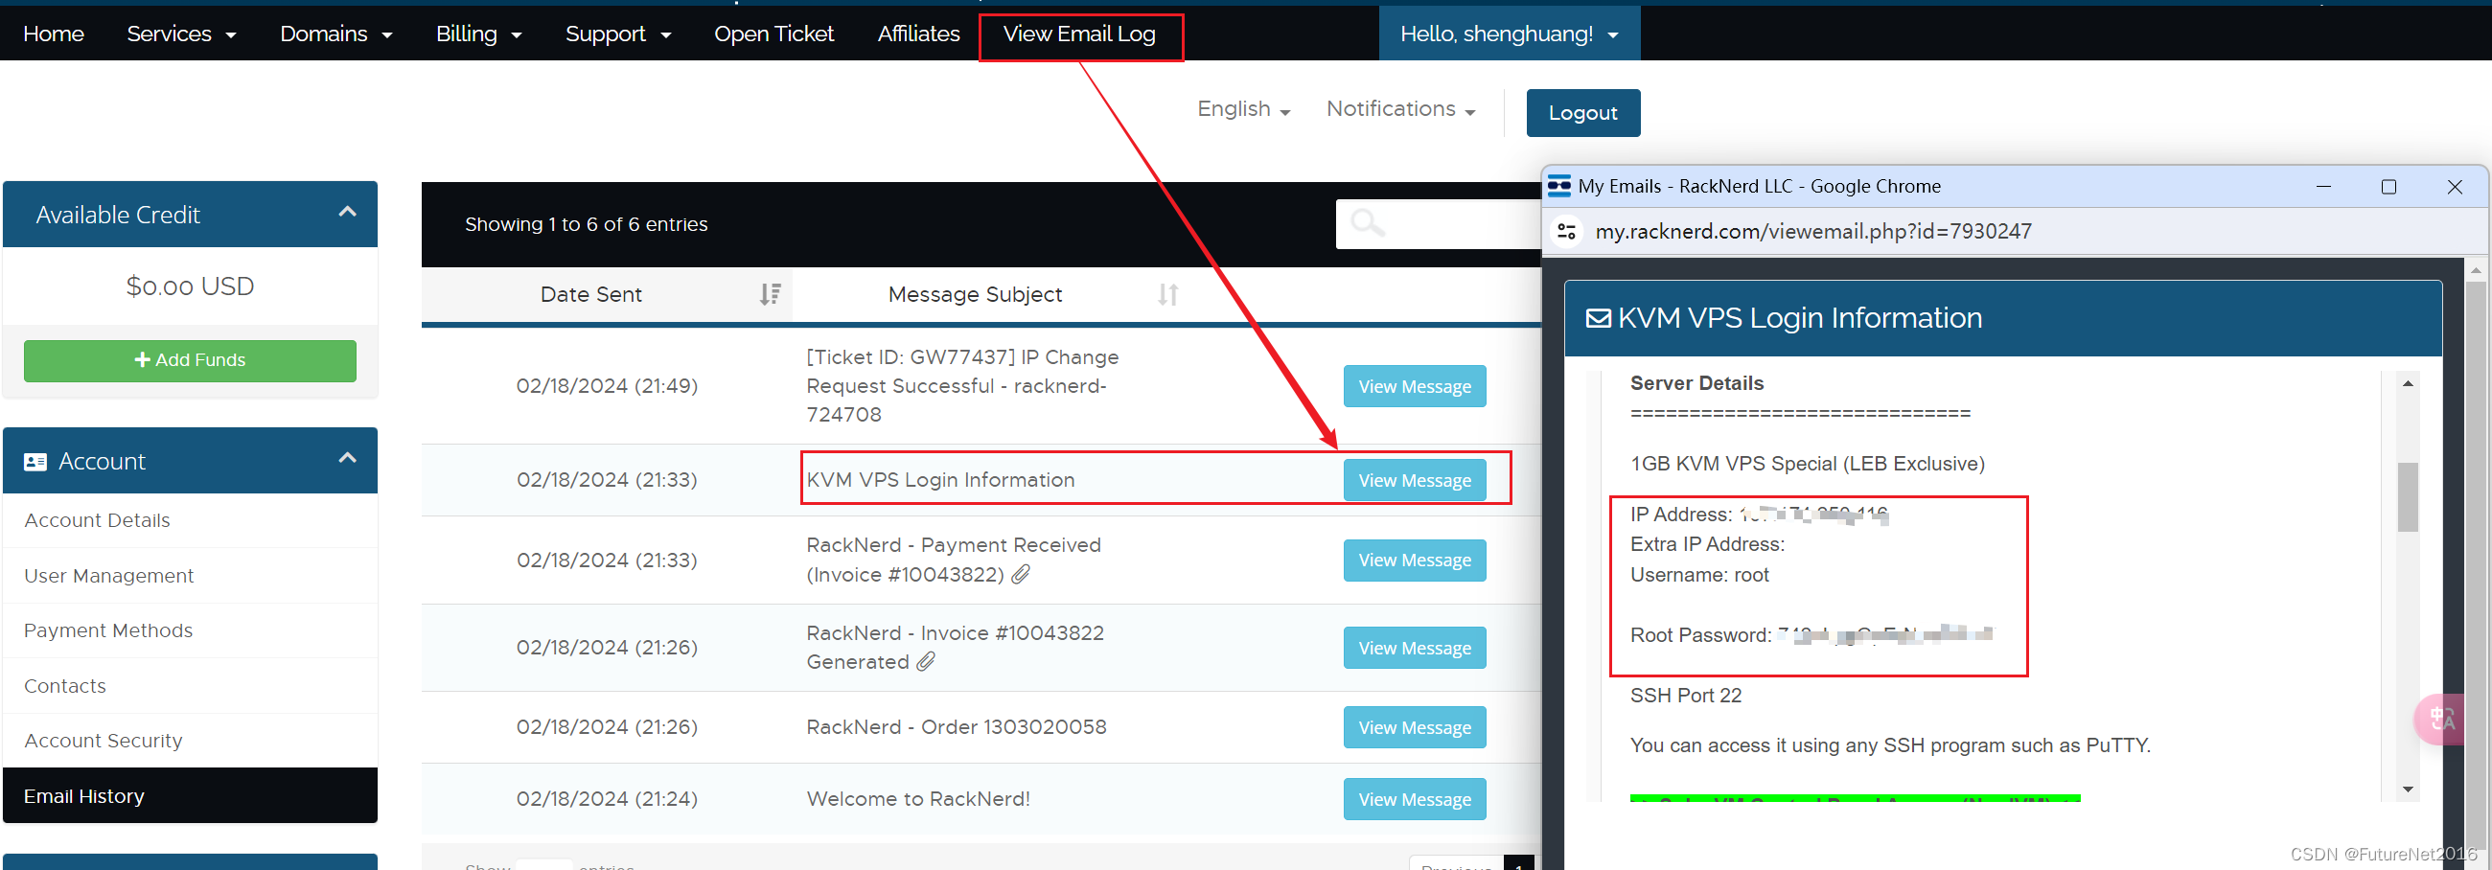Click the email body scrollbar thumb
The image size is (2492, 870).
pos(2408,497)
